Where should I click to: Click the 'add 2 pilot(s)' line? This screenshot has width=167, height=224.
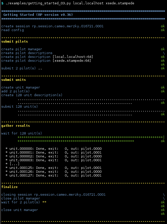15,91
